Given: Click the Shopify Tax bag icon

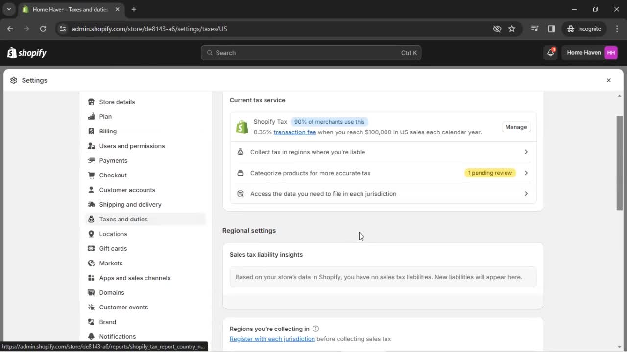Looking at the screenshot, I should (x=242, y=127).
